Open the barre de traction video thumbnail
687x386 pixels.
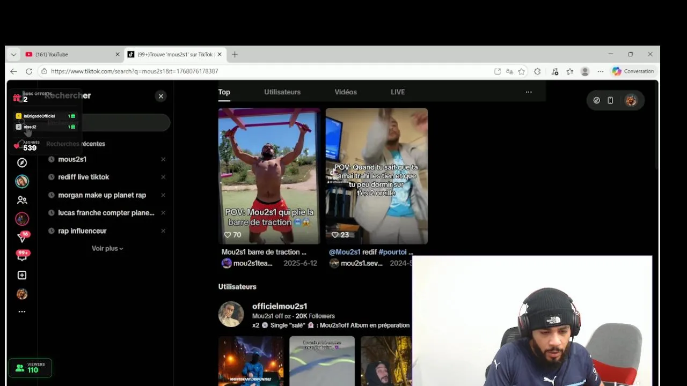tap(269, 176)
